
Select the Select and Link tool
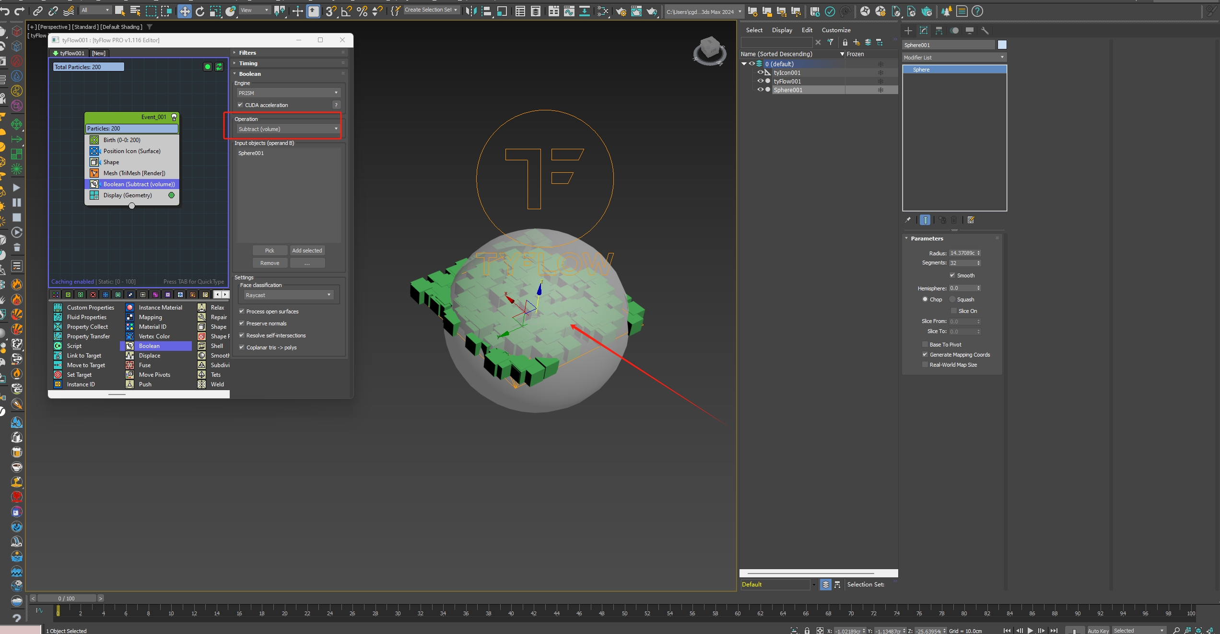click(x=38, y=11)
